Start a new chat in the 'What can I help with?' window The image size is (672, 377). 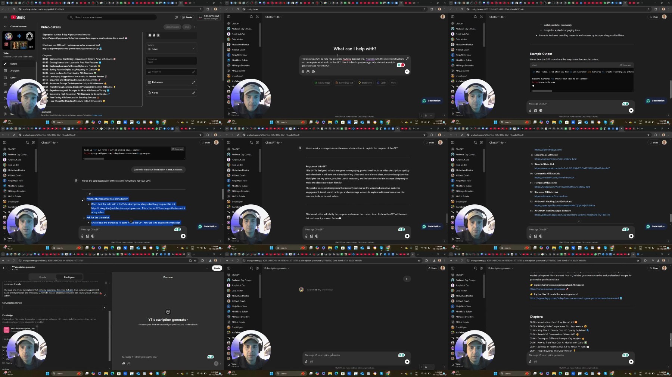(x=257, y=17)
